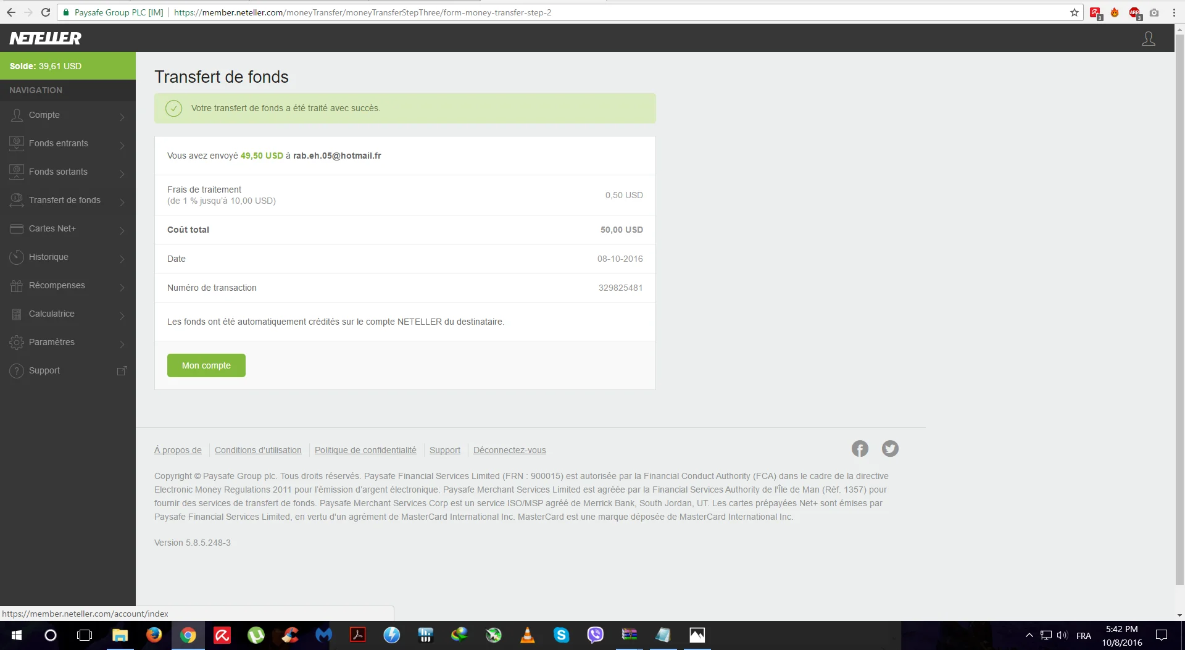Click the NETELLER logo
The height and width of the screenshot is (650, 1185).
[x=46, y=38]
